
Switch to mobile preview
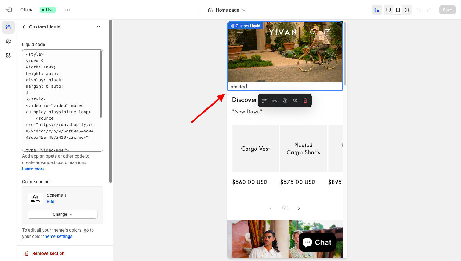[398, 10]
